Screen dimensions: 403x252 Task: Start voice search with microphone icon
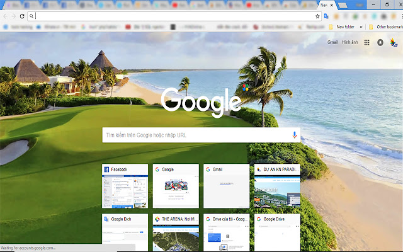click(x=295, y=135)
